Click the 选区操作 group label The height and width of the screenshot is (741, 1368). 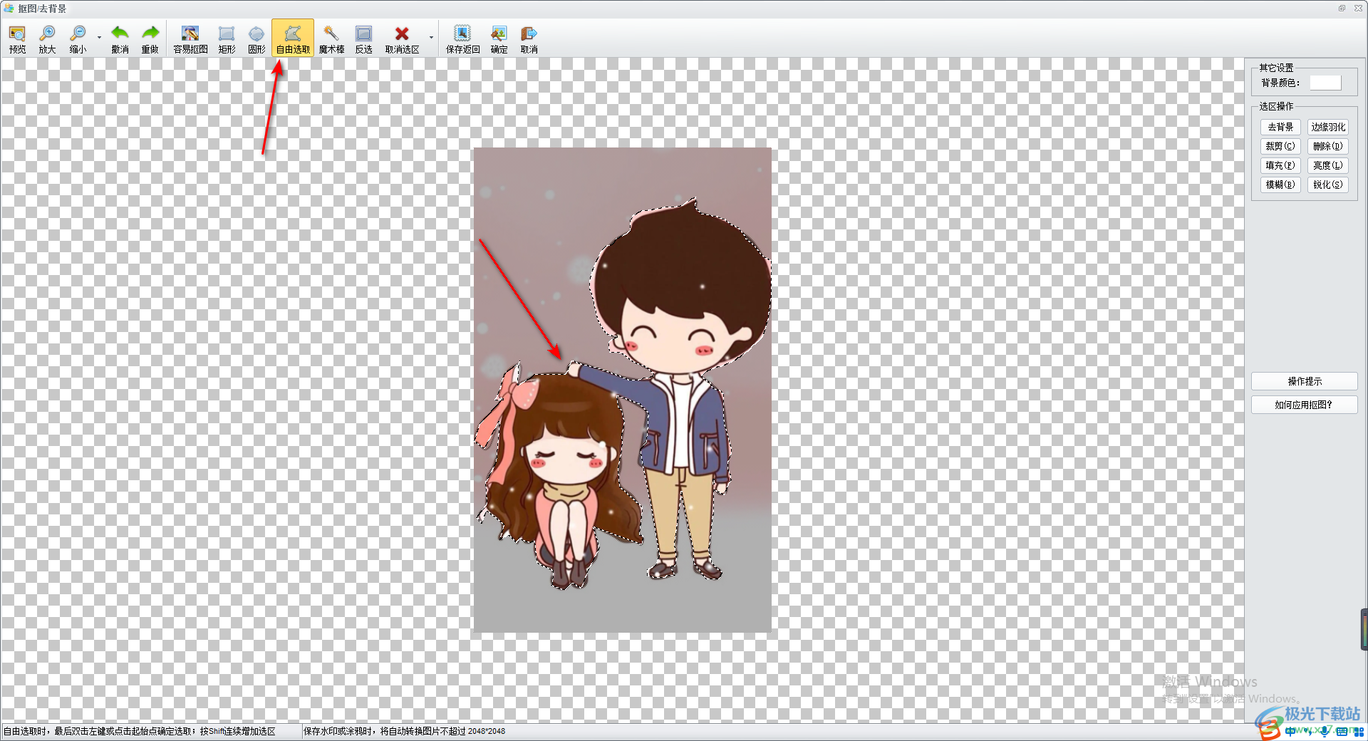pyautogui.click(x=1276, y=106)
